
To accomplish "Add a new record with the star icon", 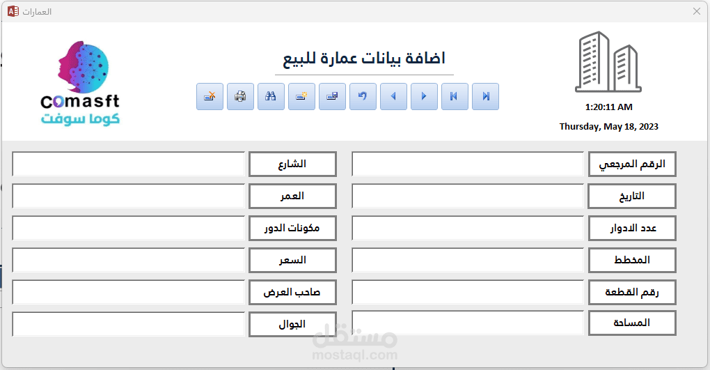I will pos(301,97).
